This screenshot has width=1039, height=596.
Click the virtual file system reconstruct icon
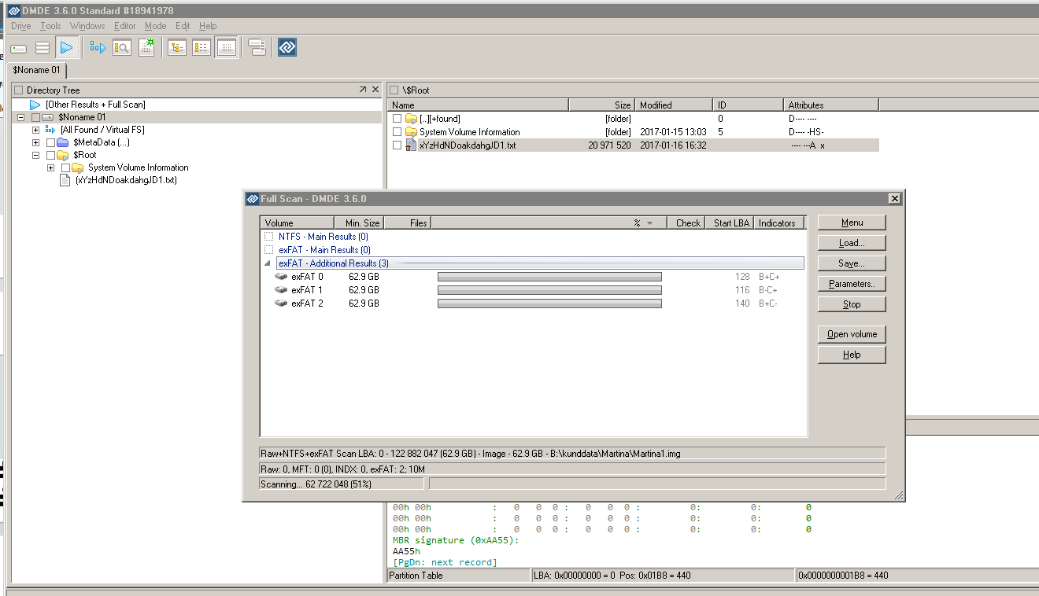coord(98,48)
